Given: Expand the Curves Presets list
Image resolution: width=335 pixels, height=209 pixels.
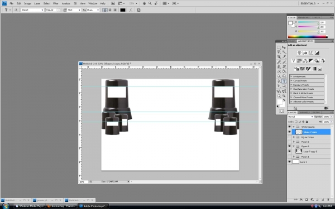Looking at the screenshot, I should pyautogui.click(x=291, y=81).
